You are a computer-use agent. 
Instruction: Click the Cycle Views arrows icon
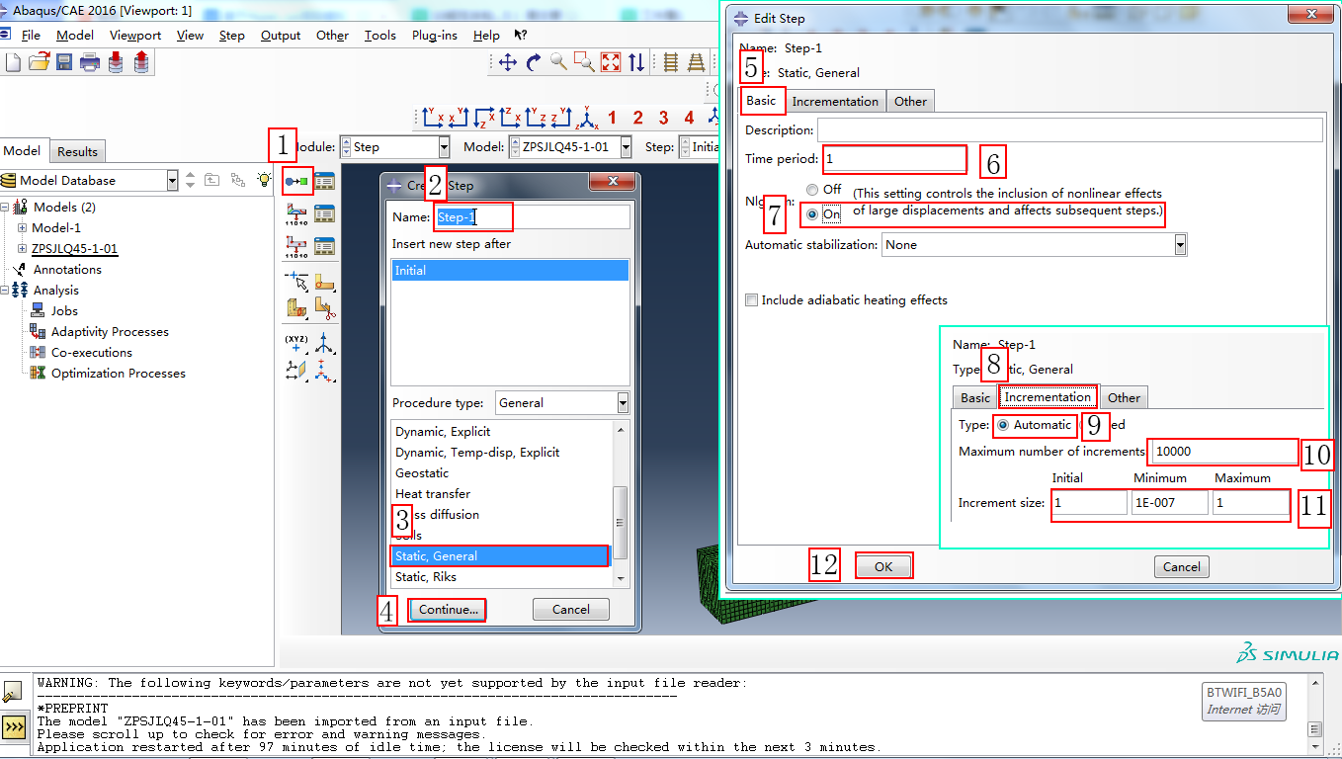636,62
